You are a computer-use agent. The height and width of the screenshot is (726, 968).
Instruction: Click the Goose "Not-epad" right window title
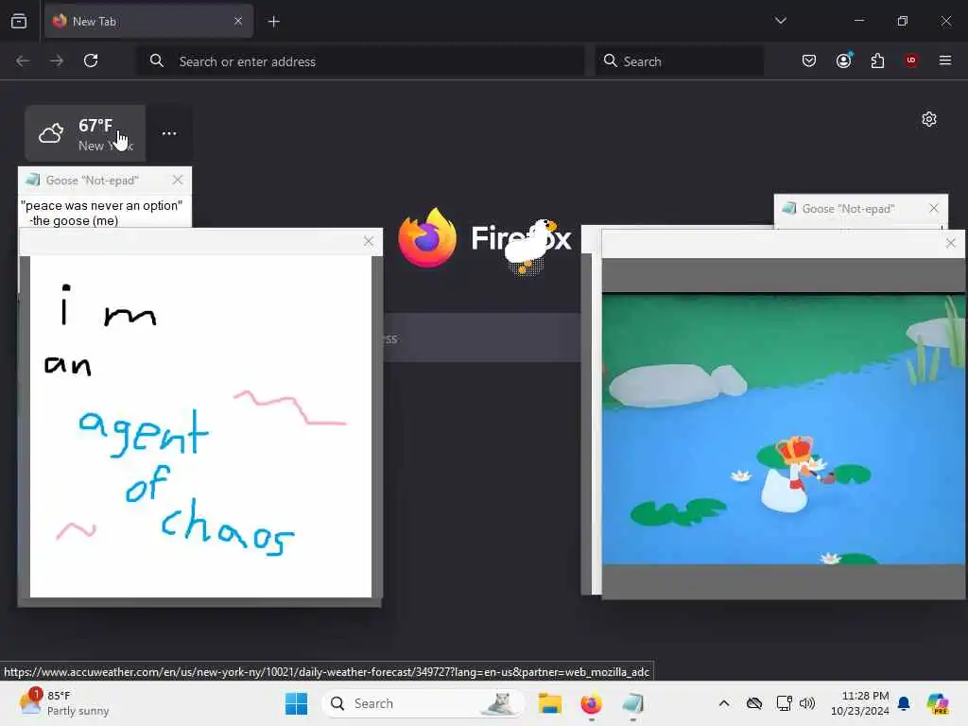click(848, 209)
